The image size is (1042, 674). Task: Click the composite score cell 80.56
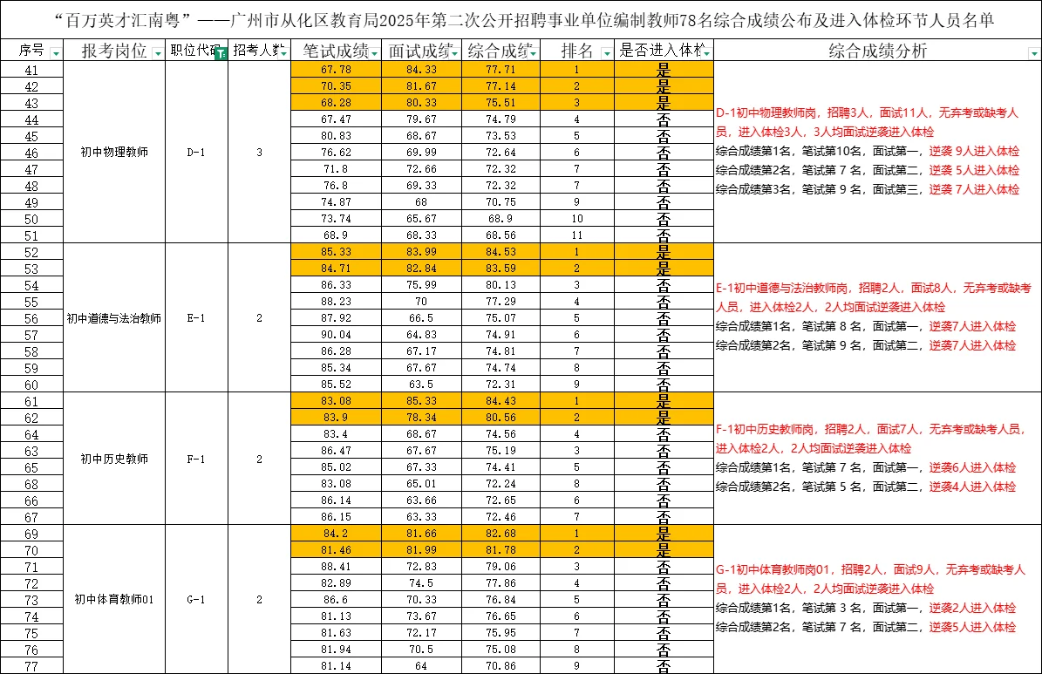coord(501,417)
